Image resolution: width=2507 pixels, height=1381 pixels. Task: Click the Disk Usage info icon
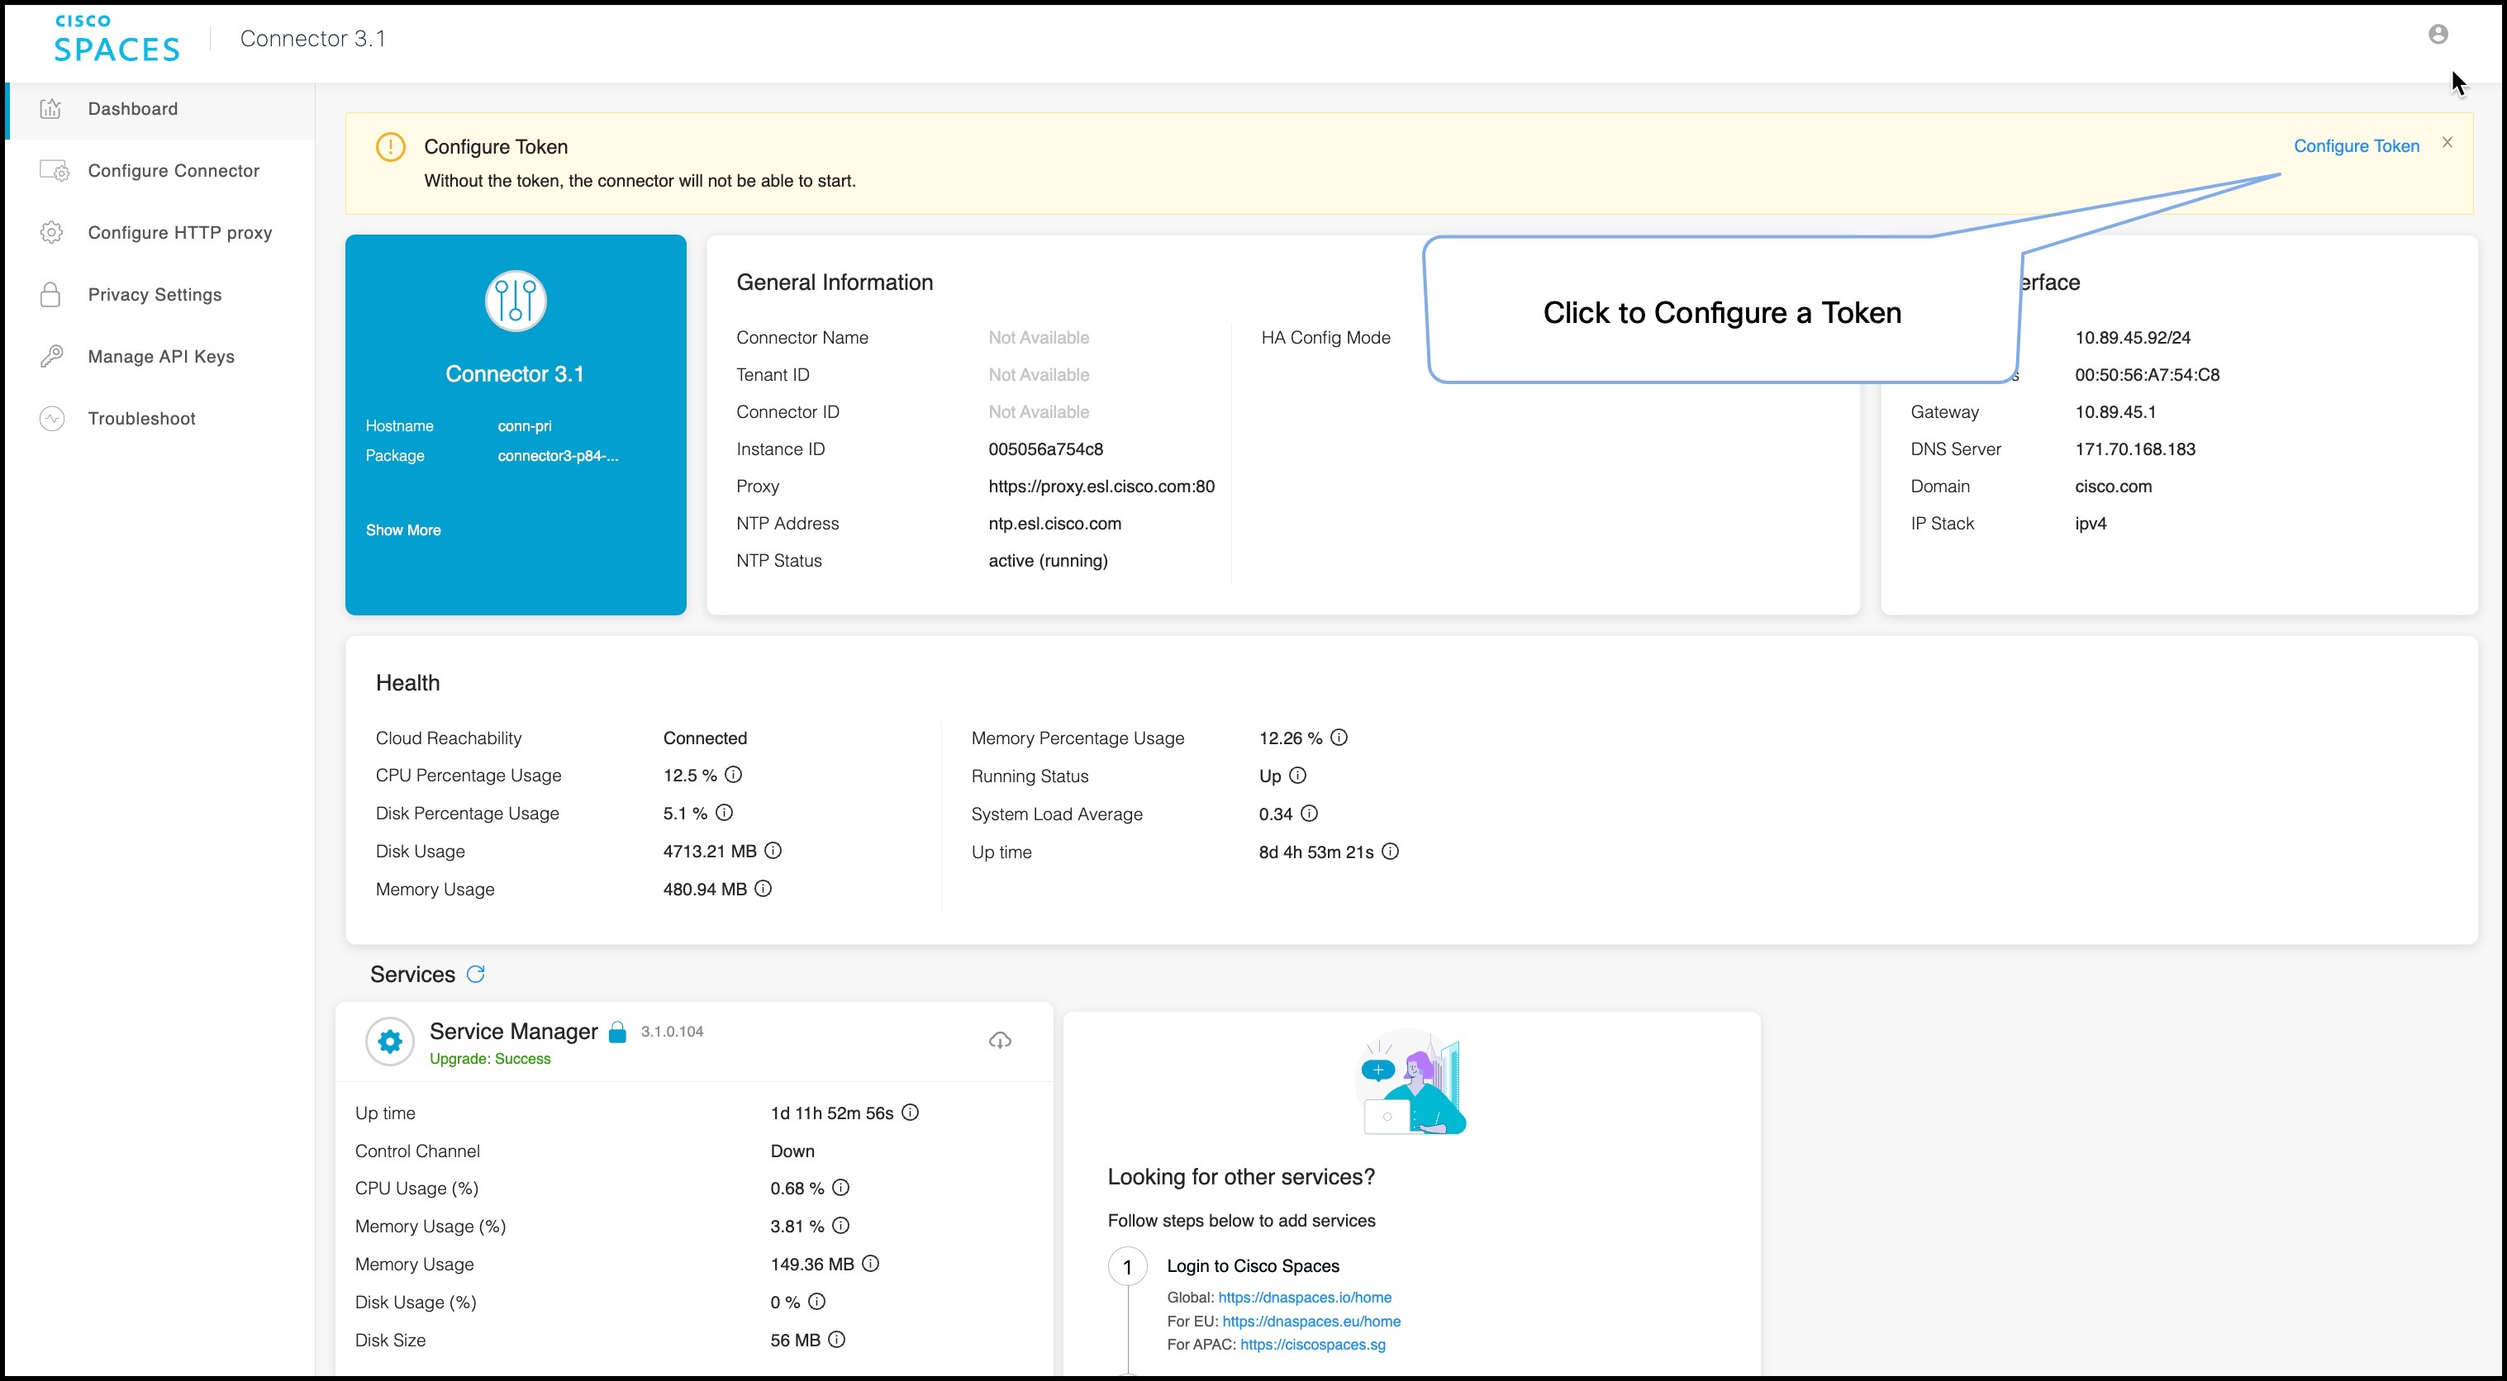click(773, 850)
